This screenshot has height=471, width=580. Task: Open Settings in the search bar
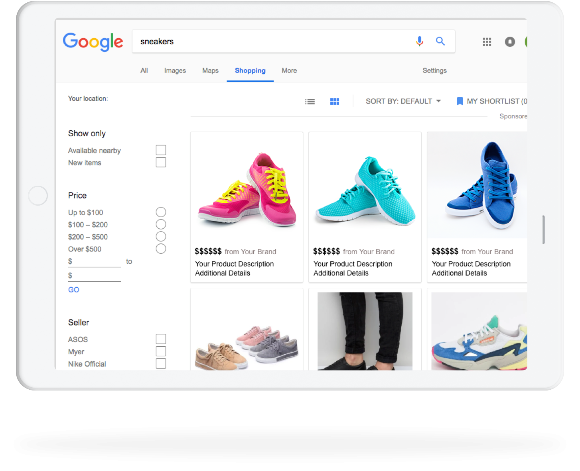434,71
